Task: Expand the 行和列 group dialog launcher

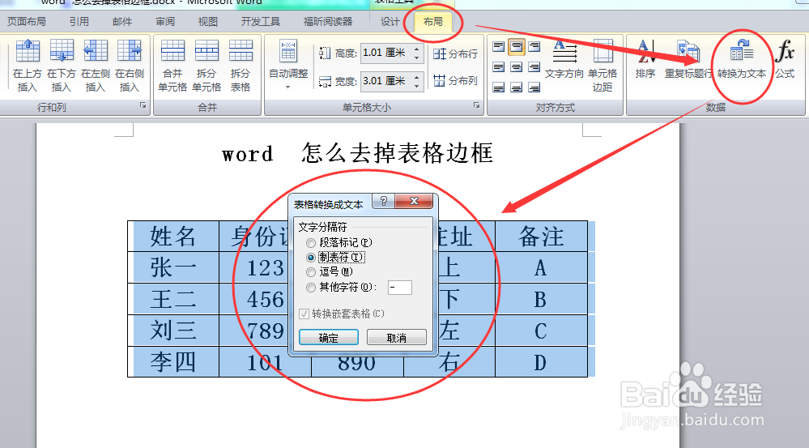Action: pos(143,105)
